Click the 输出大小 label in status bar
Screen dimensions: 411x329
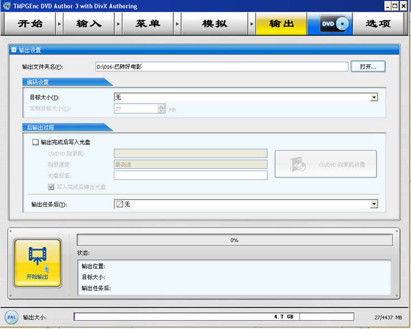click(x=35, y=317)
